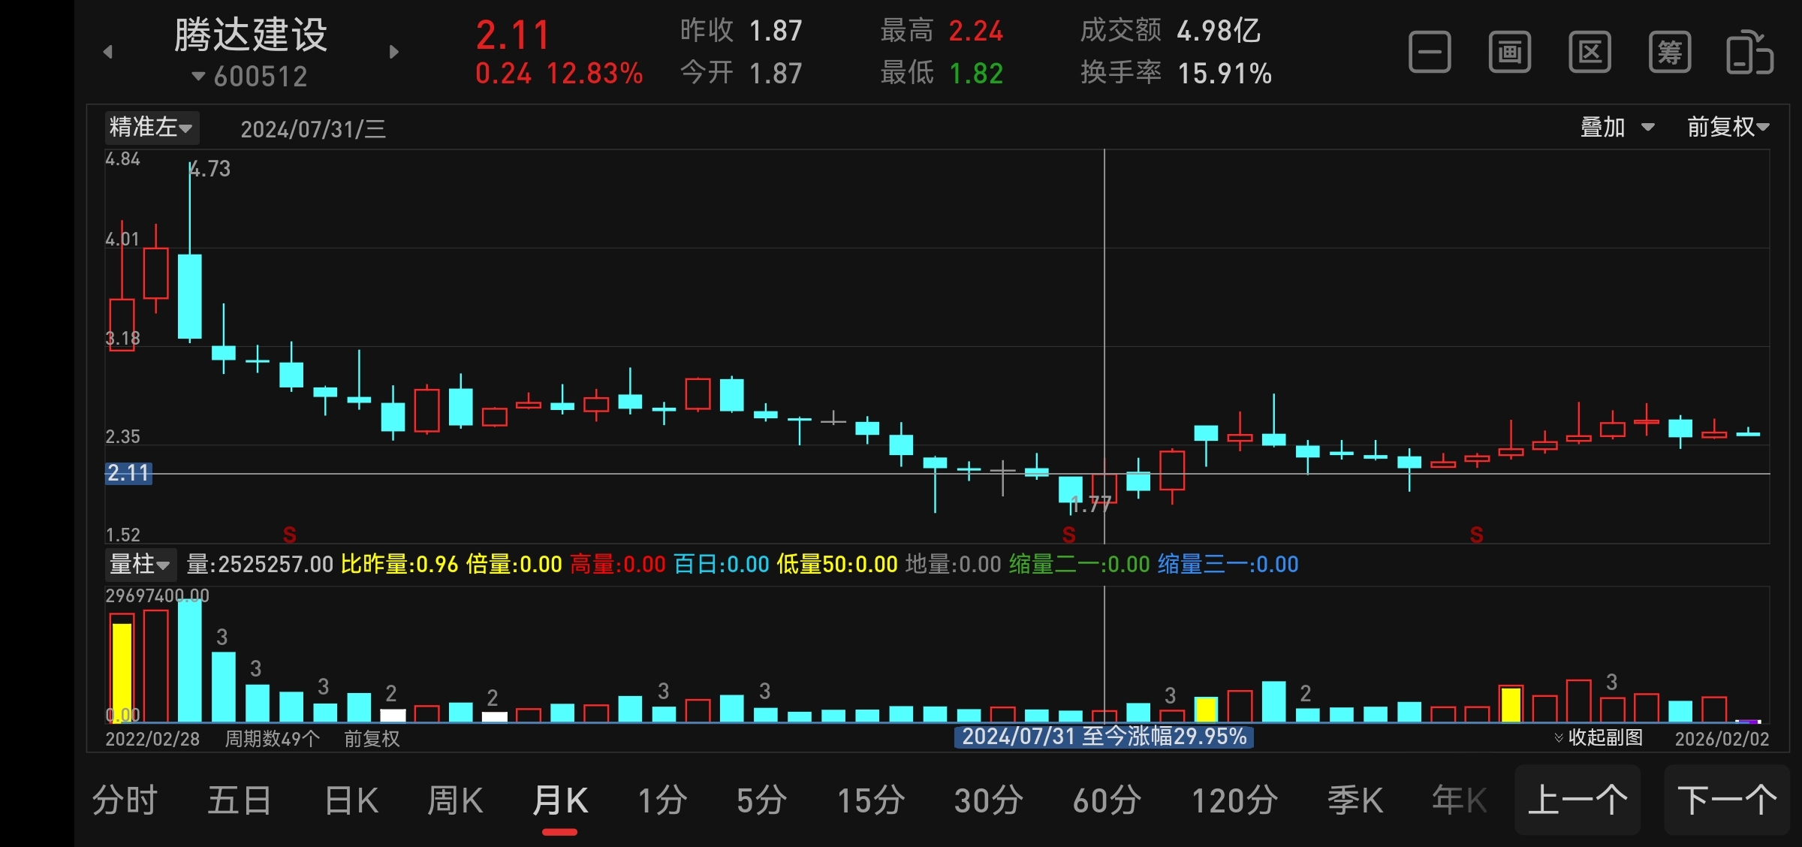Screen dimensions: 1802x847
Task: Click the 筹 chip distribution icon
Action: 1669,53
